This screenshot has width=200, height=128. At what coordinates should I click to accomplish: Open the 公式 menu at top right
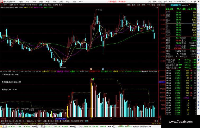point(160,2)
